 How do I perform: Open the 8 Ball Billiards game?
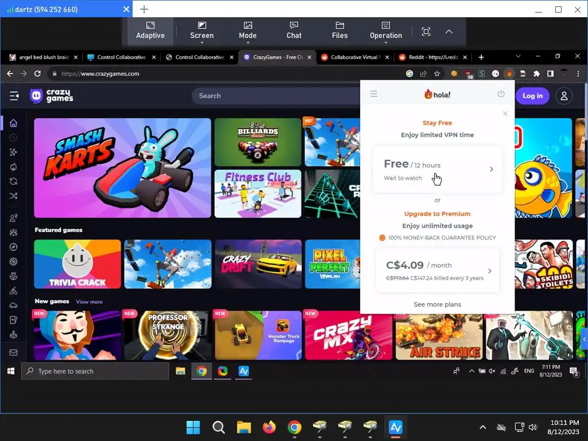pos(258,142)
